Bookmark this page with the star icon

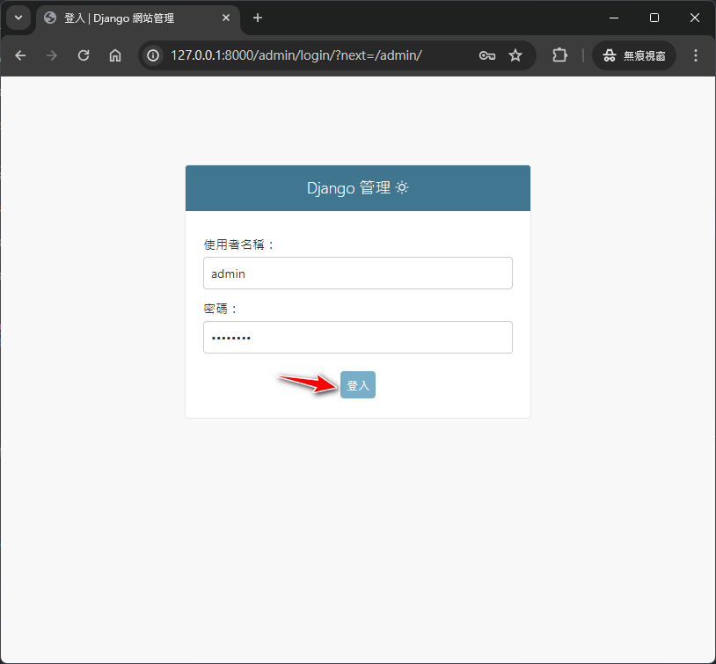[515, 55]
